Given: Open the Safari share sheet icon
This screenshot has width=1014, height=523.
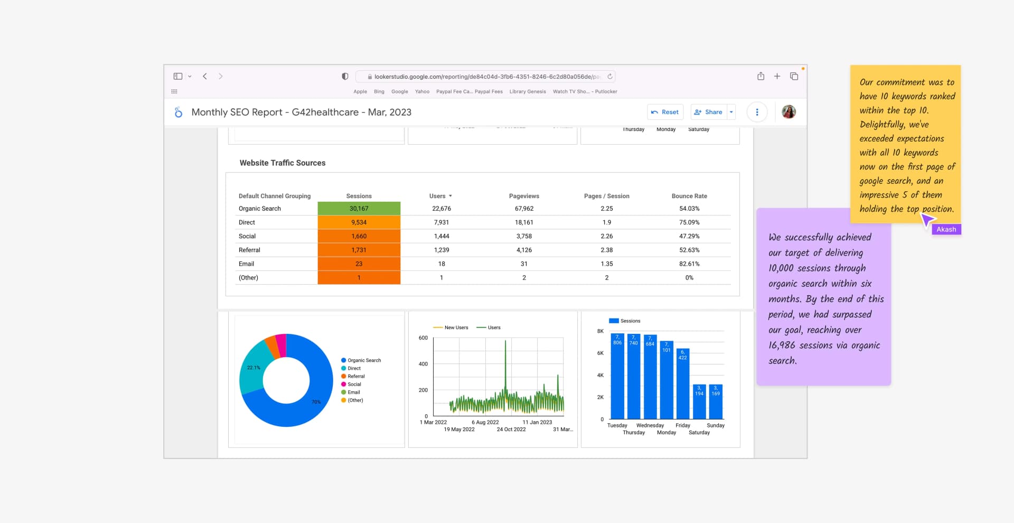Looking at the screenshot, I should 760,76.
